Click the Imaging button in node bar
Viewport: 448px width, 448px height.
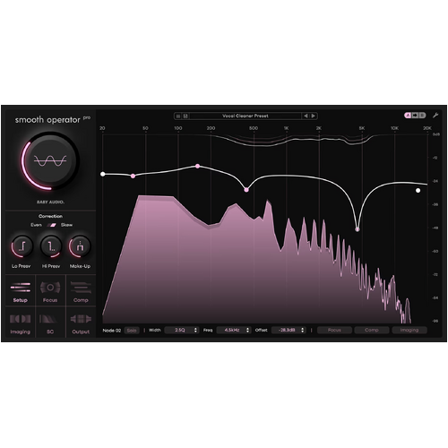409,330
